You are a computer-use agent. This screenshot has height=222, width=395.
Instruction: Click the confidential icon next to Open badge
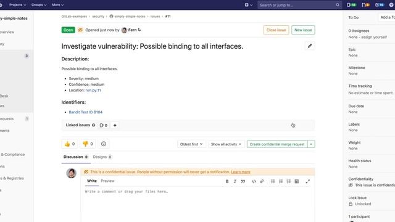tap(80, 30)
